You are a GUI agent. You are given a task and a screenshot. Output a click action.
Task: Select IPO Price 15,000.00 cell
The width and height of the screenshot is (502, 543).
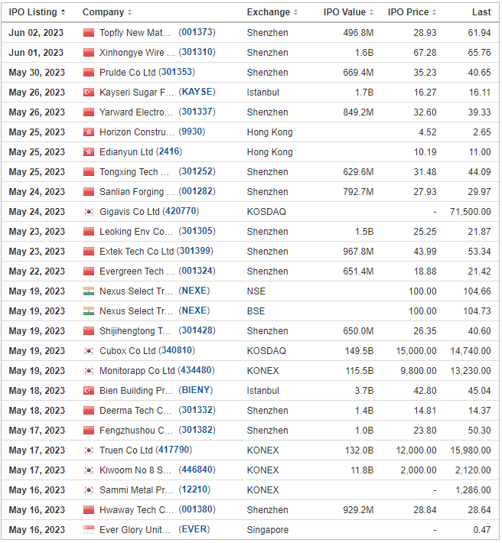coord(416,351)
